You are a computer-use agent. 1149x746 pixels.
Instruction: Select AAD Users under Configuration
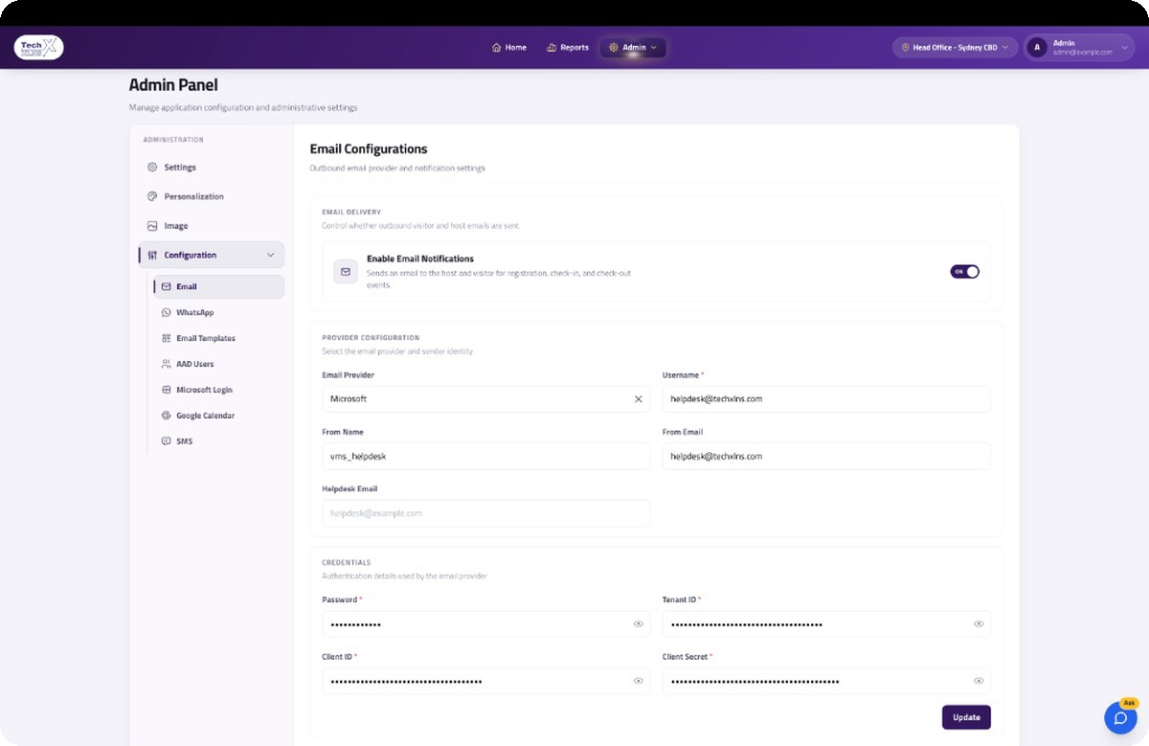click(x=219, y=364)
